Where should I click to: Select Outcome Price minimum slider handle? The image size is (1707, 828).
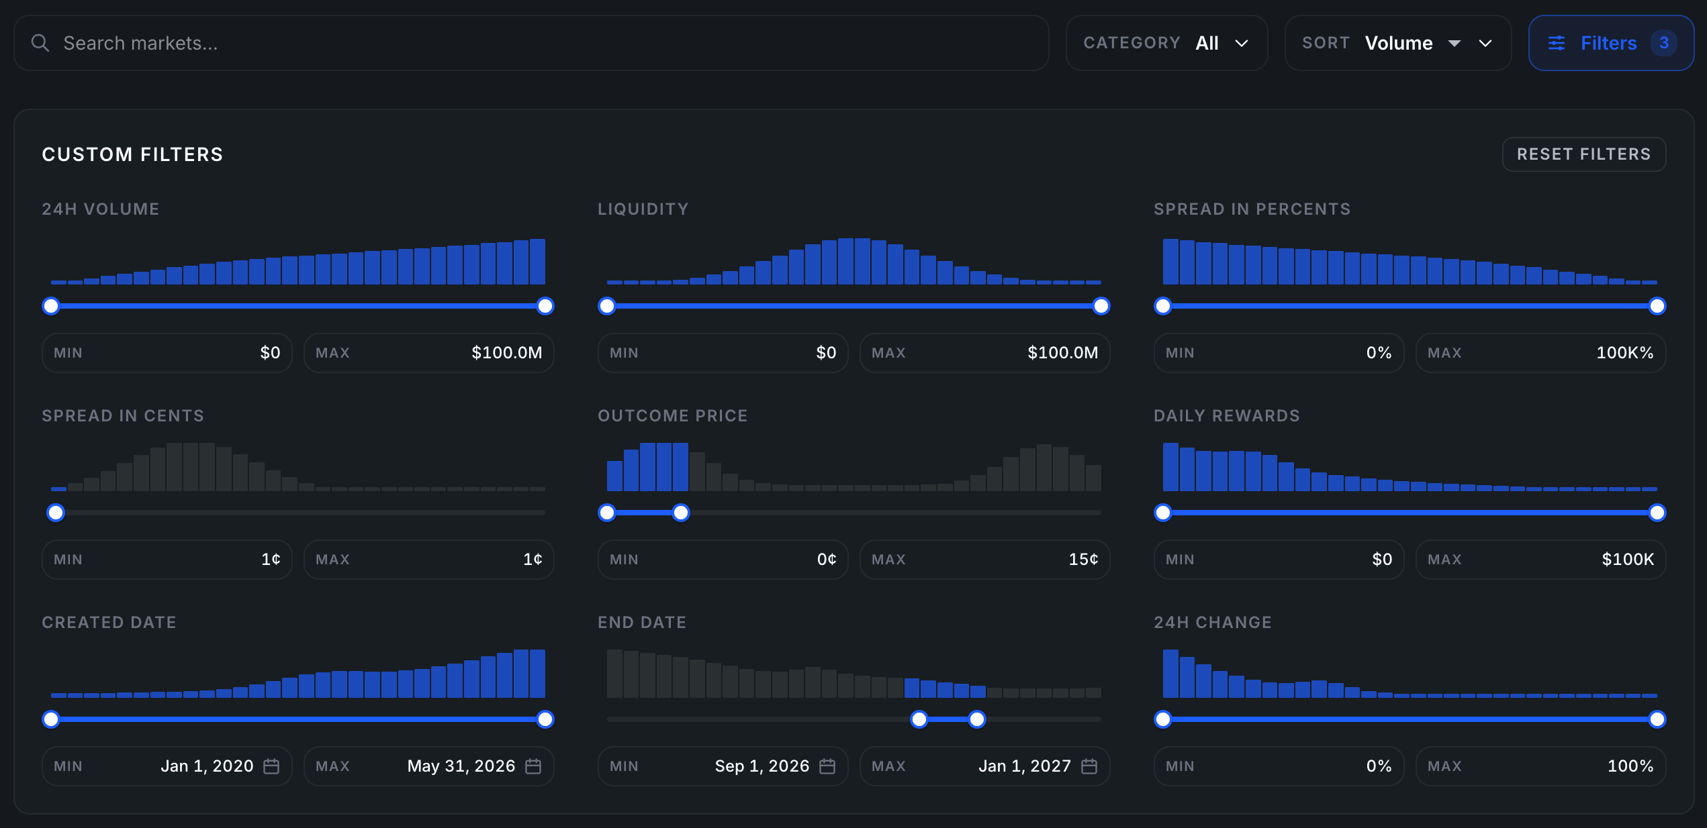(607, 513)
